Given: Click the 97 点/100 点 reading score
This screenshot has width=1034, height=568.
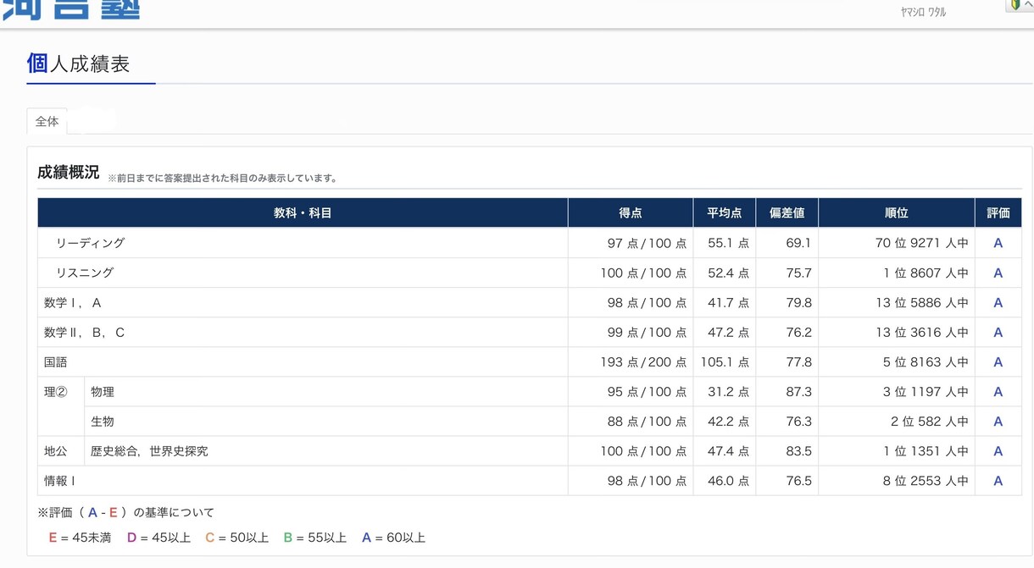Looking at the screenshot, I should click(647, 243).
